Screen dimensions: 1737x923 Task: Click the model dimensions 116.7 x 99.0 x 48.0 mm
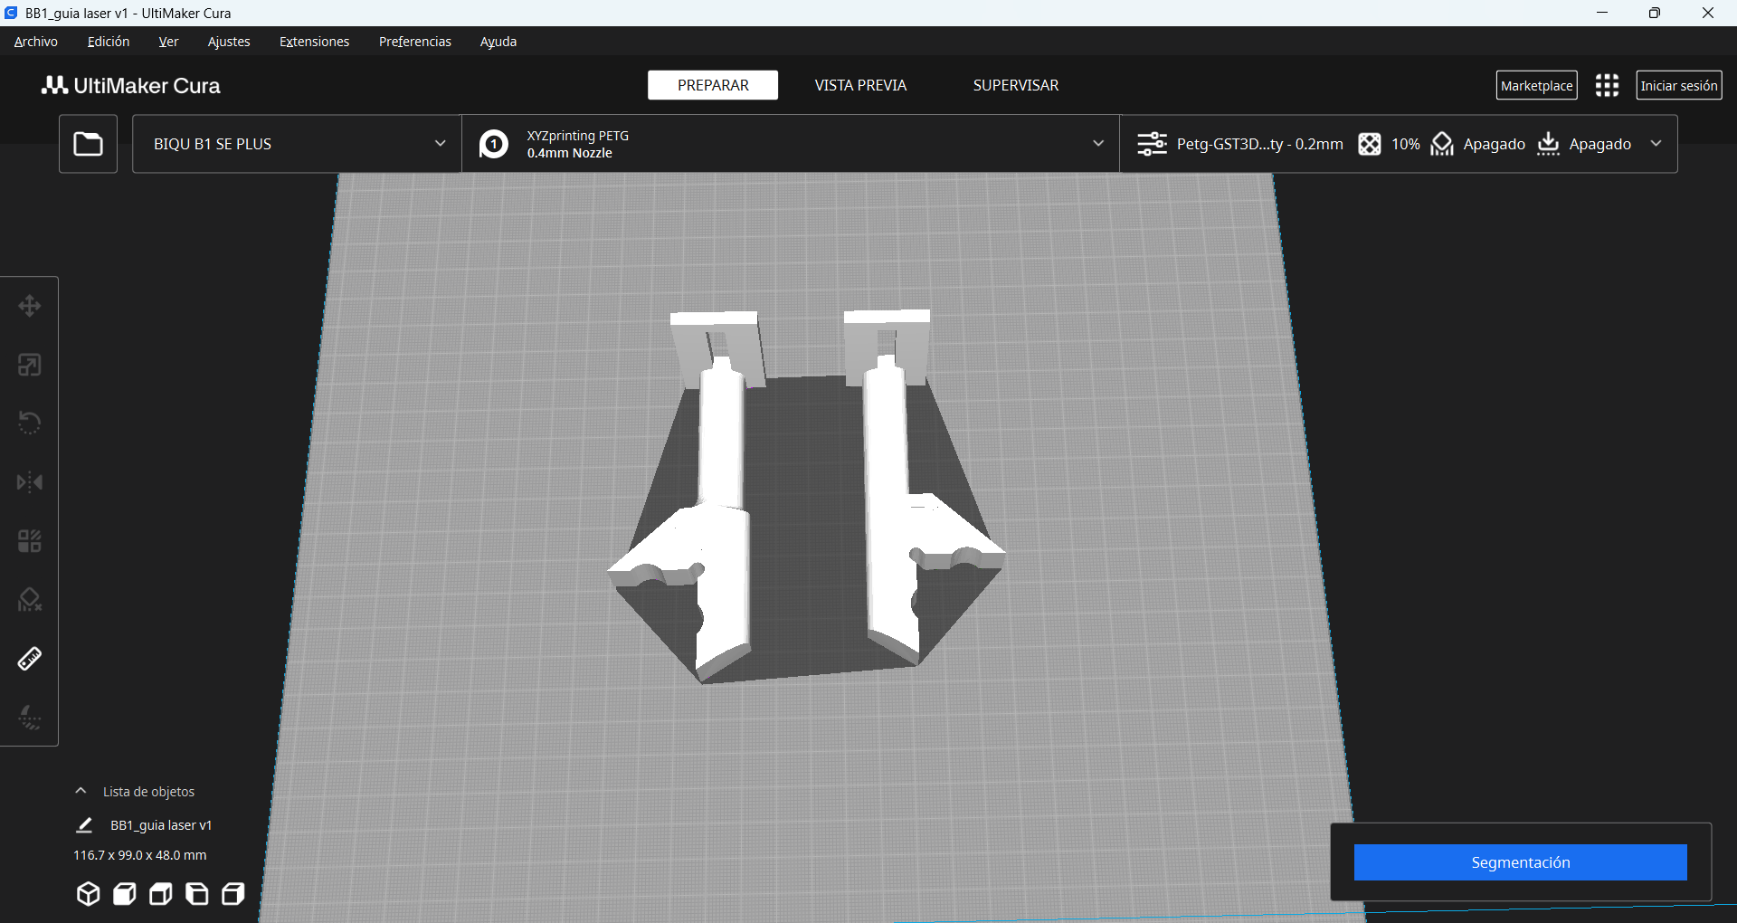point(139,855)
